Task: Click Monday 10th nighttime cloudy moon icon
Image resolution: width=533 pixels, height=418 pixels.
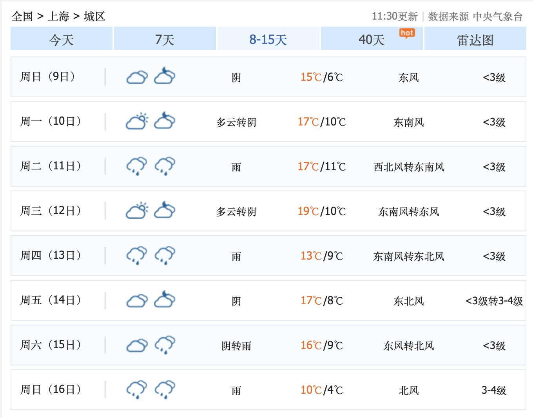Action: tap(165, 121)
